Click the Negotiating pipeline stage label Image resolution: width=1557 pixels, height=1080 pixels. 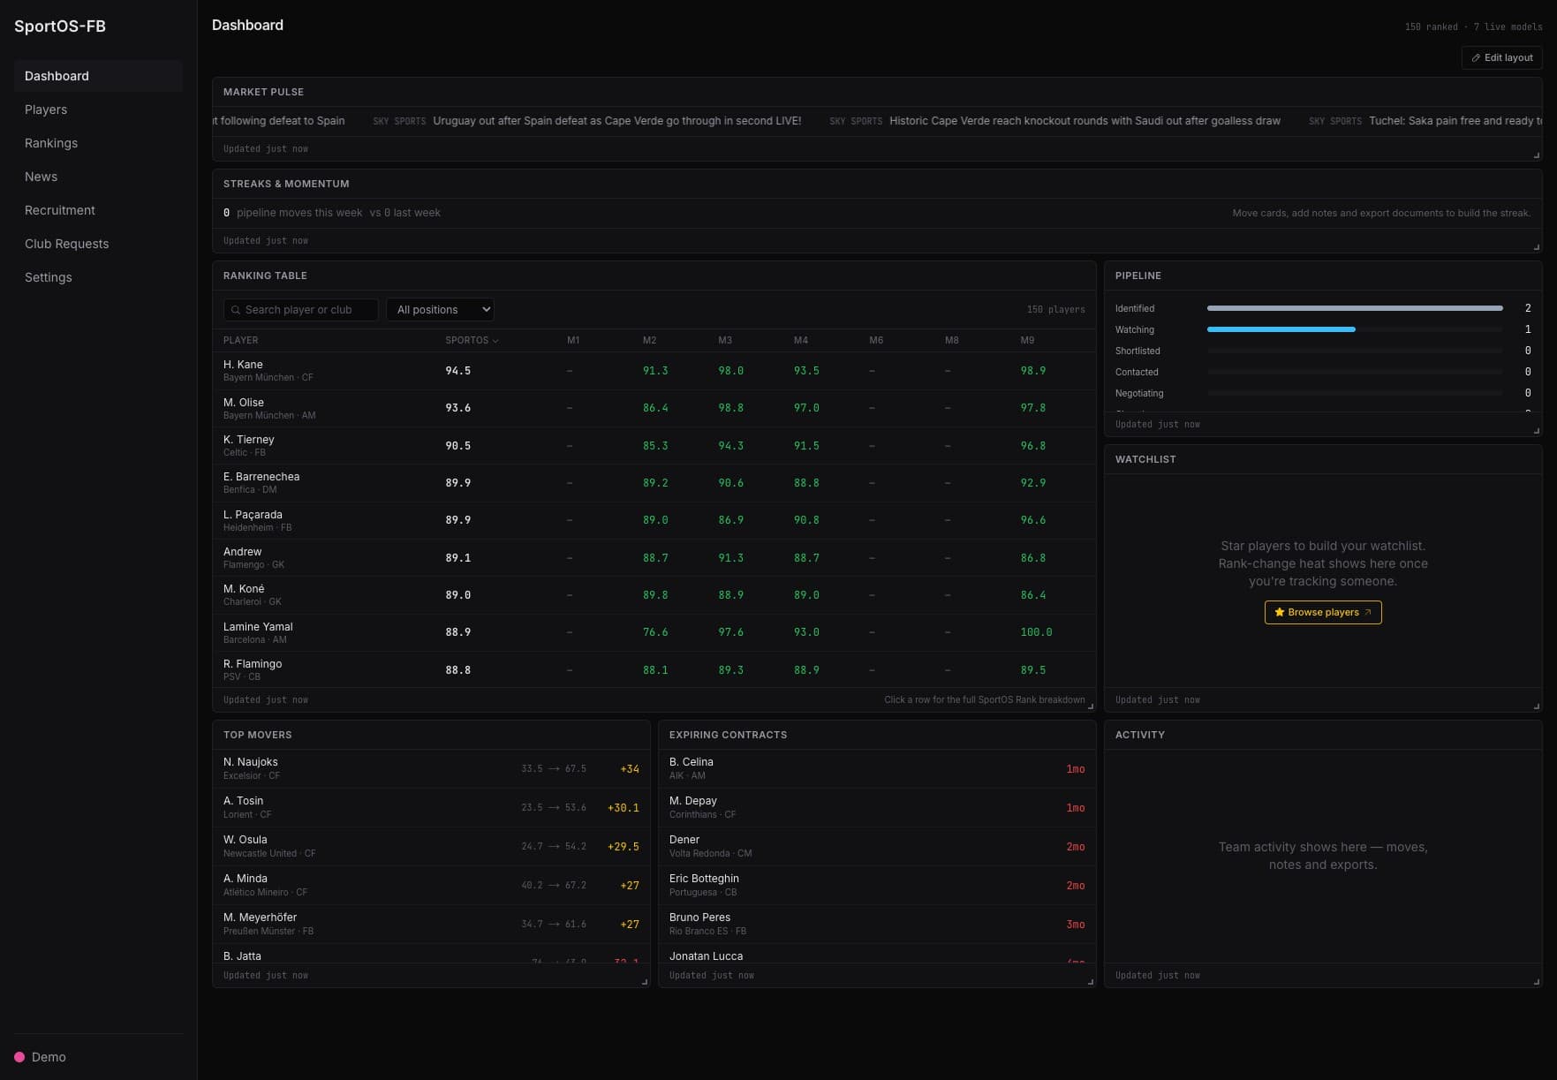point(1139,393)
